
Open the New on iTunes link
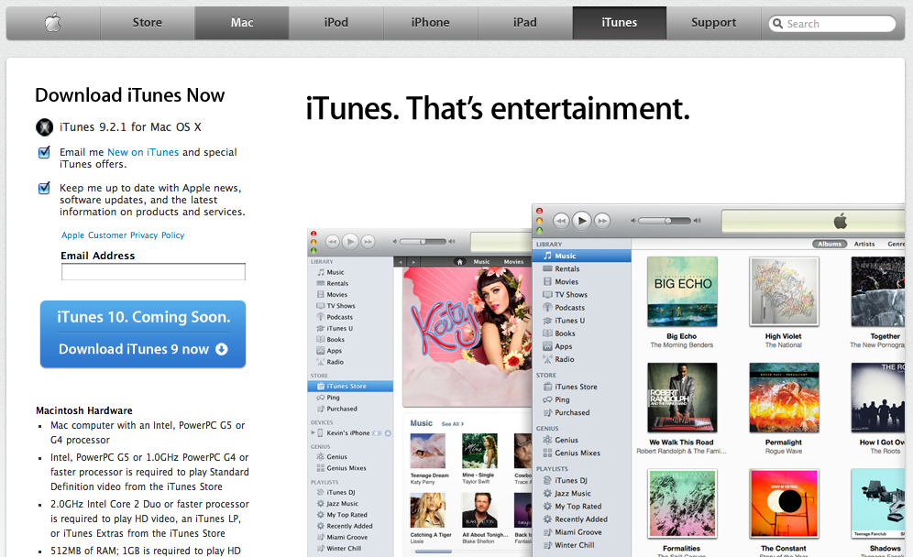click(143, 152)
